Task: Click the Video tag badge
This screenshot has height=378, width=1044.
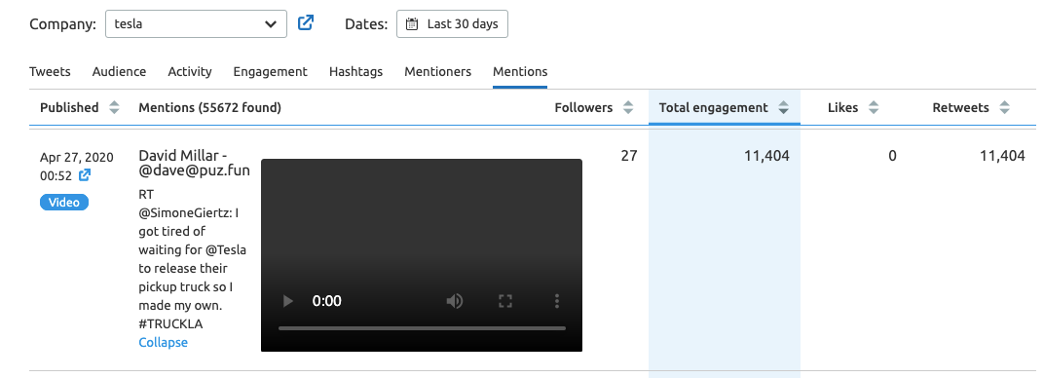Action: pos(64,203)
